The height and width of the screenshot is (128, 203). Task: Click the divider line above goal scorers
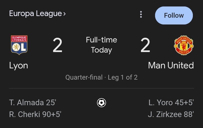point(101,88)
